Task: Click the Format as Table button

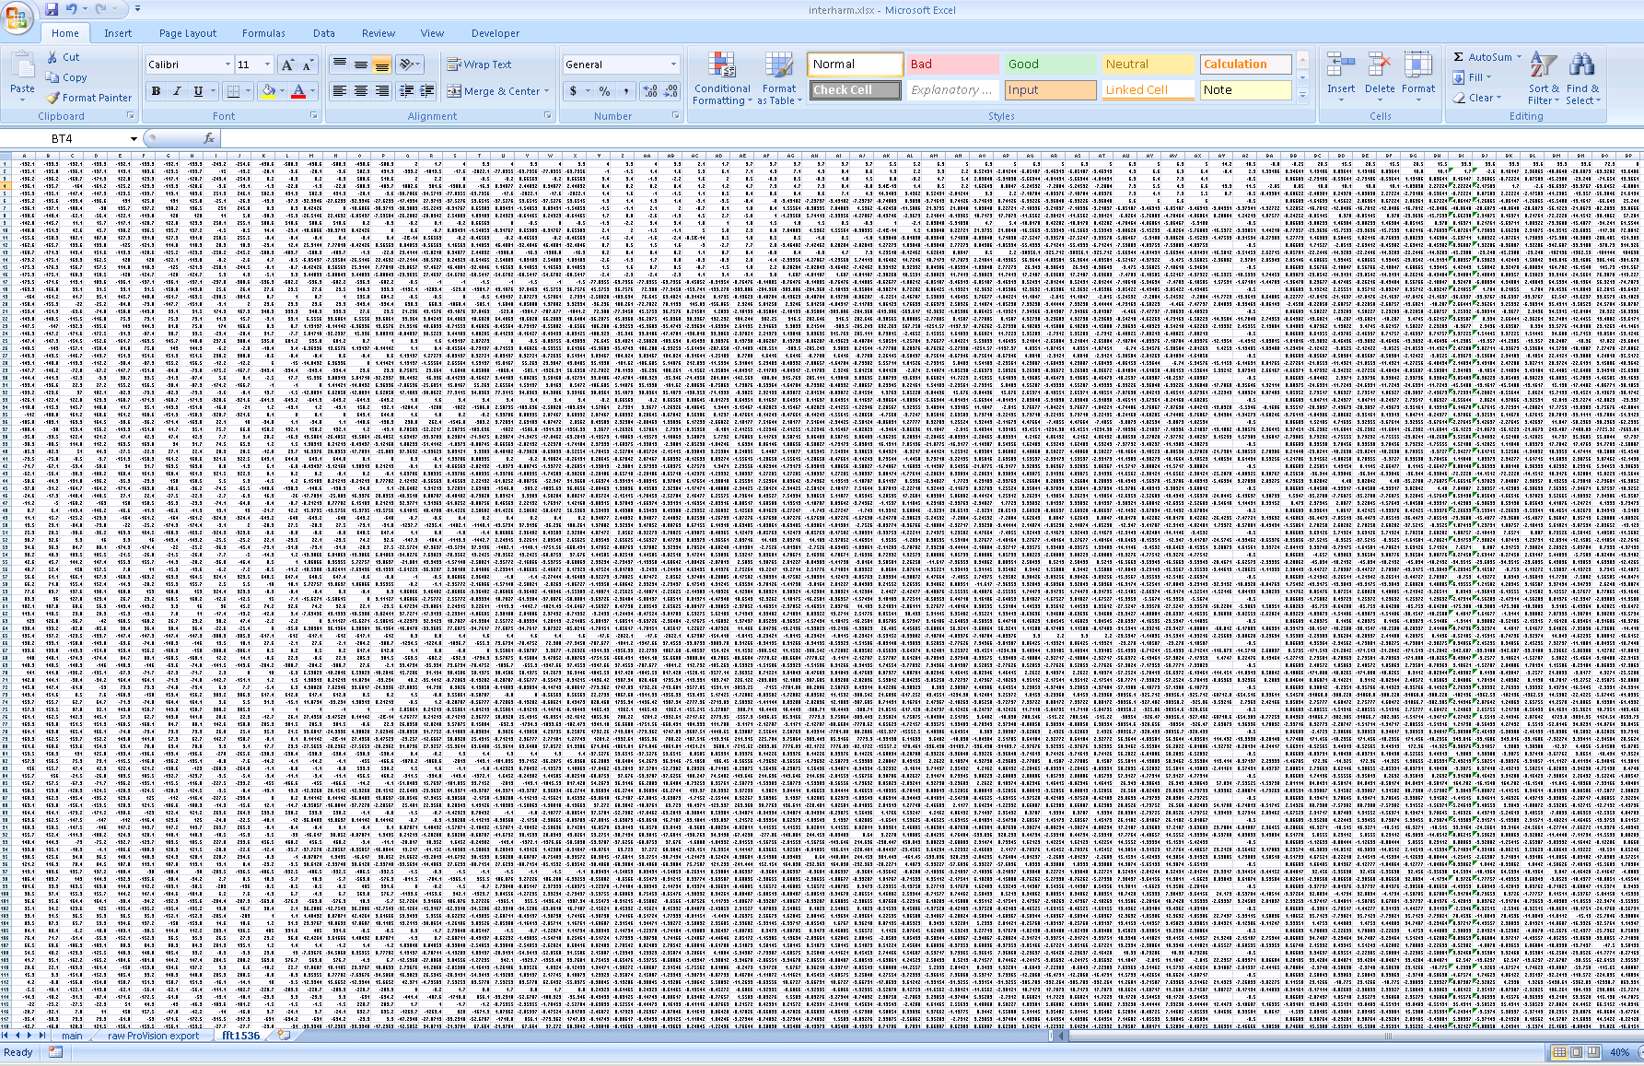Action: point(778,78)
